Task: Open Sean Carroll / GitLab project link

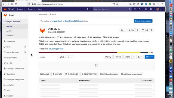Action: coord(73,21)
